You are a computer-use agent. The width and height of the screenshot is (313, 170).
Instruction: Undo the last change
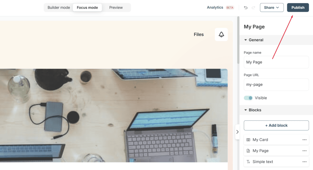click(x=245, y=8)
